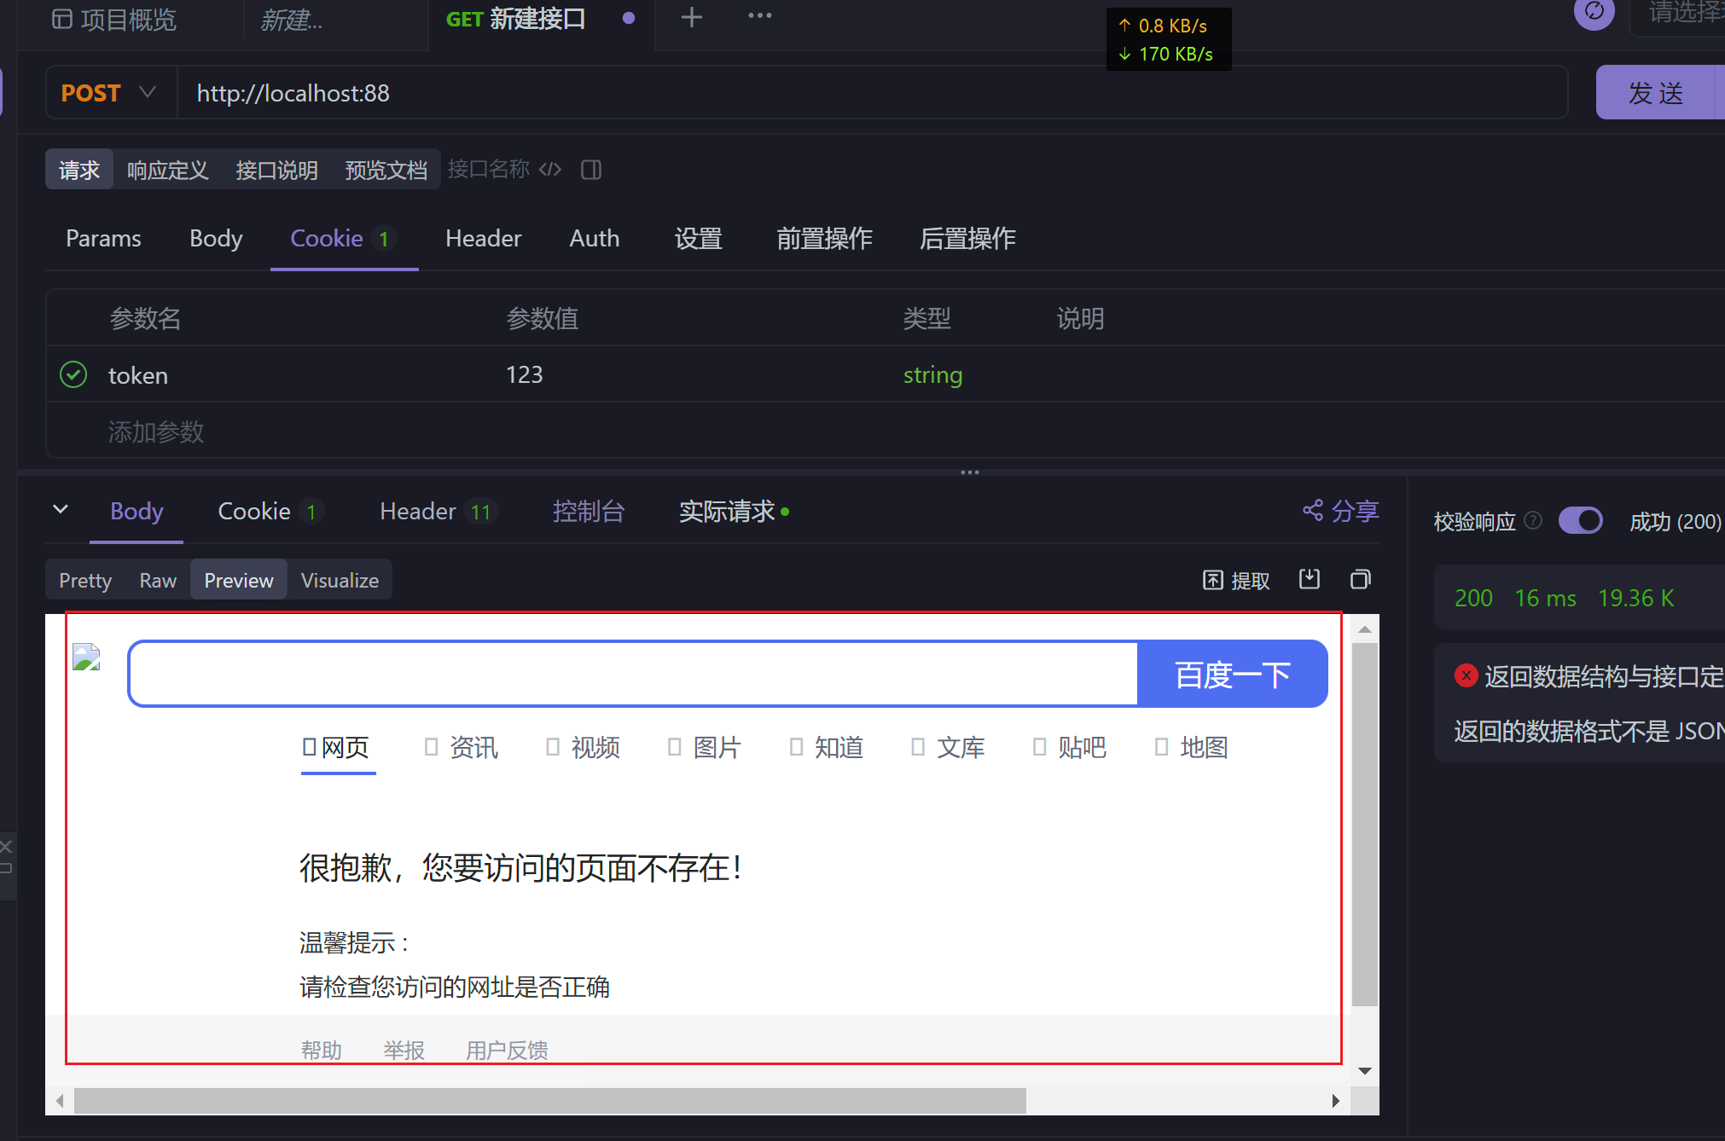Image resolution: width=1725 pixels, height=1141 pixels.
Task: Open the request Header tab
Action: (483, 238)
